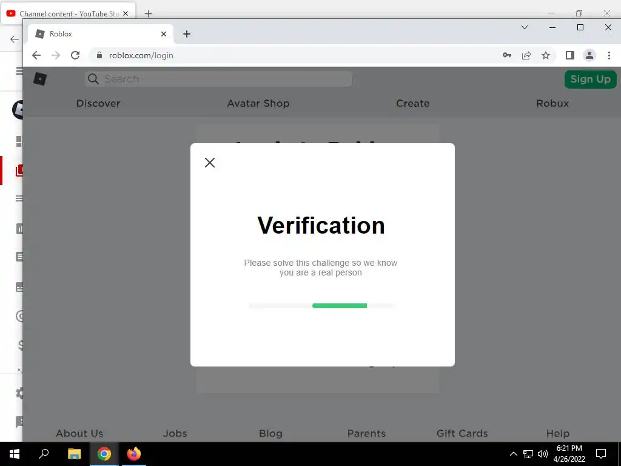The height and width of the screenshot is (466, 621).
Task: Open the Windows Start menu
Action: pyautogui.click(x=15, y=454)
